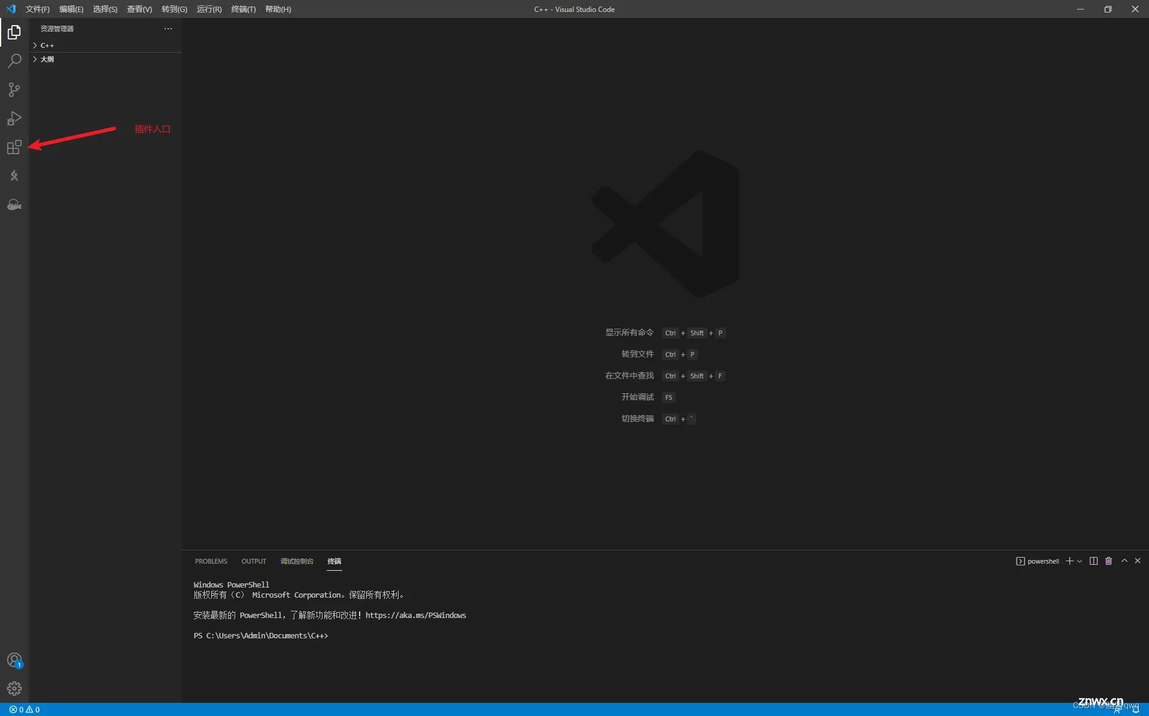Open the errors and warnings status item
The width and height of the screenshot is (1149, 716).
click(25, 709)
